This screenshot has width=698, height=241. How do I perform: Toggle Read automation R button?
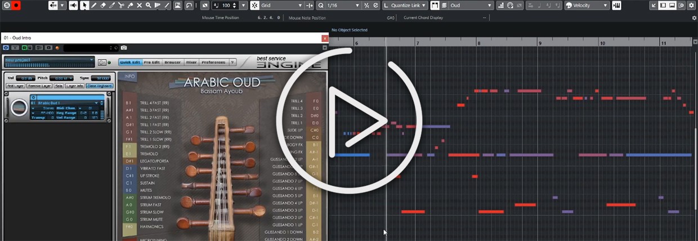24,48
